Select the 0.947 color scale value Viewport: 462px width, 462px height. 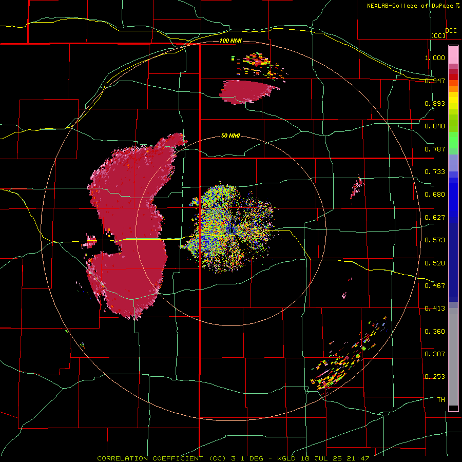(x=435, y=81)
